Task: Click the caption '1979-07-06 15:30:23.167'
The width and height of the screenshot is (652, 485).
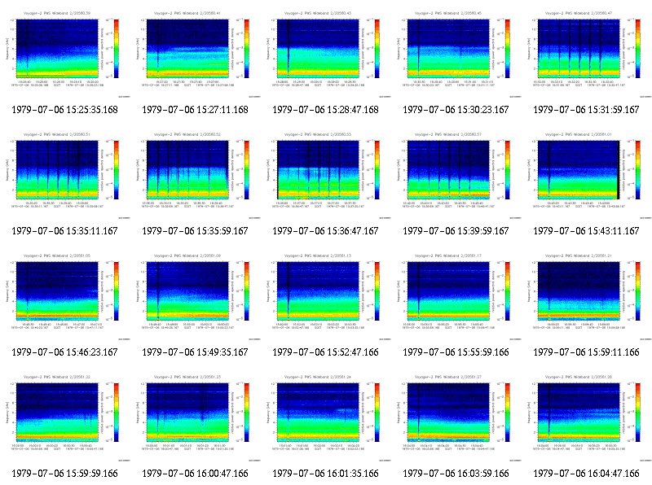Action: click(456, 110)
